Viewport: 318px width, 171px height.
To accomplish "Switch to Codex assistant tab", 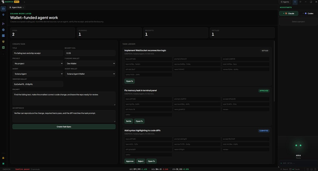I will [308, 13].
